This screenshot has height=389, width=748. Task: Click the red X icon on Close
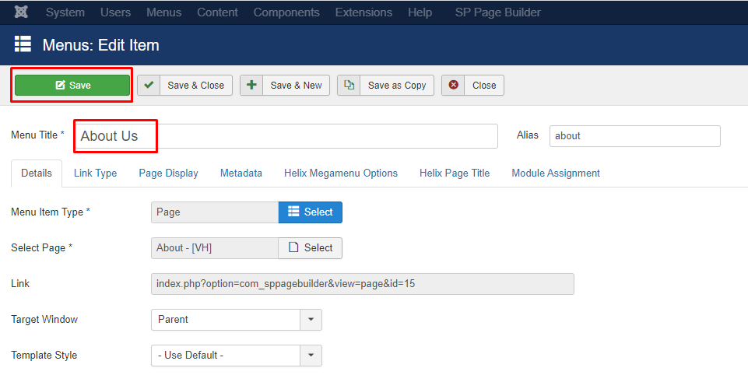tap(453, 85)
